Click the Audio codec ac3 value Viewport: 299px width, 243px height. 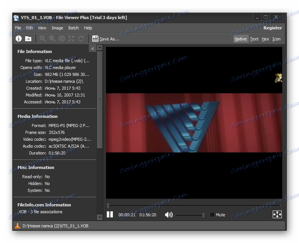[69, 146]
